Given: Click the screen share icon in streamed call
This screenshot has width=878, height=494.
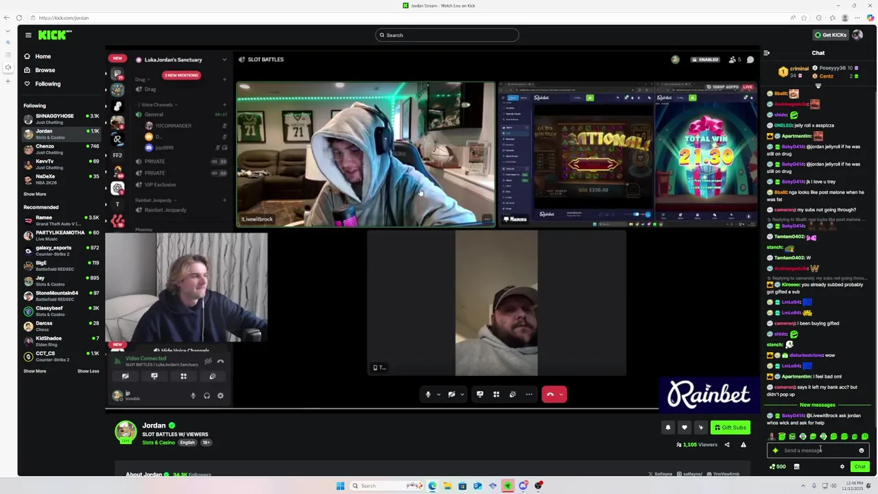Looking at the screenshot, I should 479,394.
